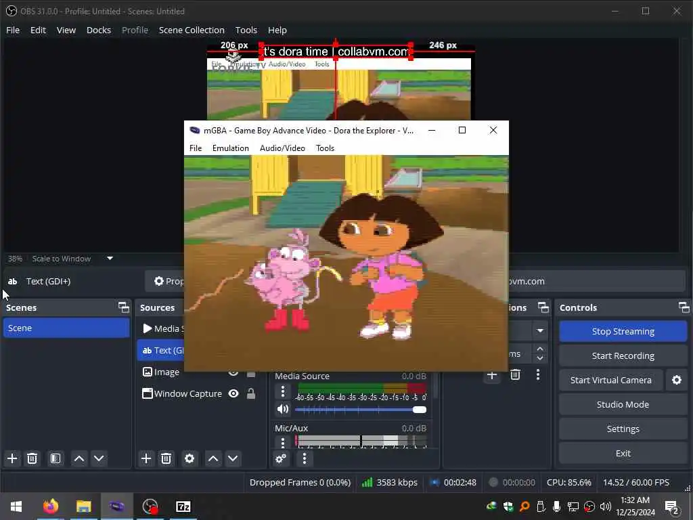The width and height of the screenshot is (693, 520).
Task: Click Start Recording button
Action: pyautogui.click(x=623, y=355)
